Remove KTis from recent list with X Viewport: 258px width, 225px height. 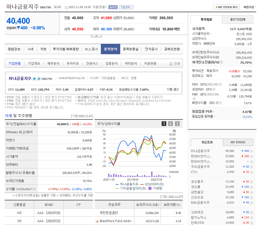[x=251, y=172]
